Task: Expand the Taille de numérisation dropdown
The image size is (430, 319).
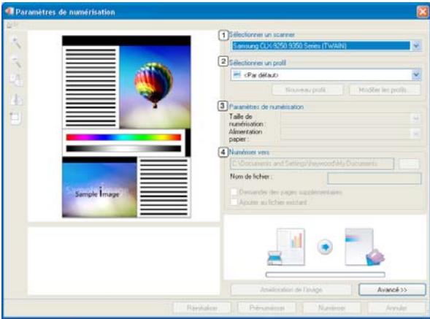Action: 416,118
